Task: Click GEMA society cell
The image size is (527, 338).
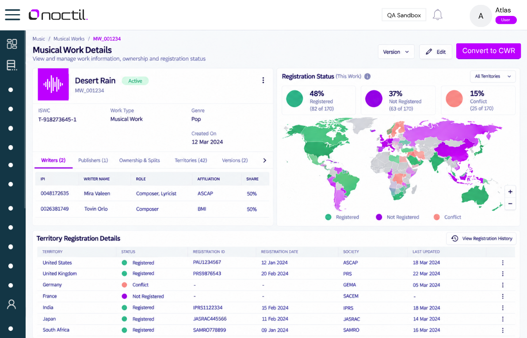Action: coord(350,285)
